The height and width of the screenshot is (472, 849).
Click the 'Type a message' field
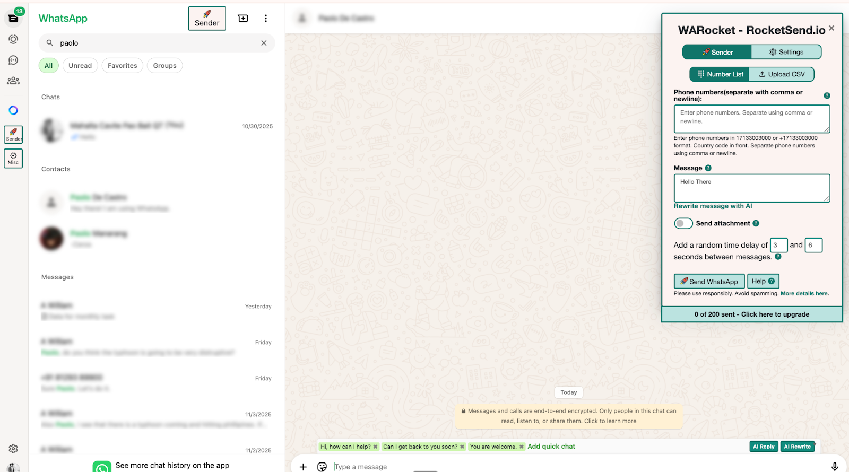pyautogui.click(x=578, y=467)
